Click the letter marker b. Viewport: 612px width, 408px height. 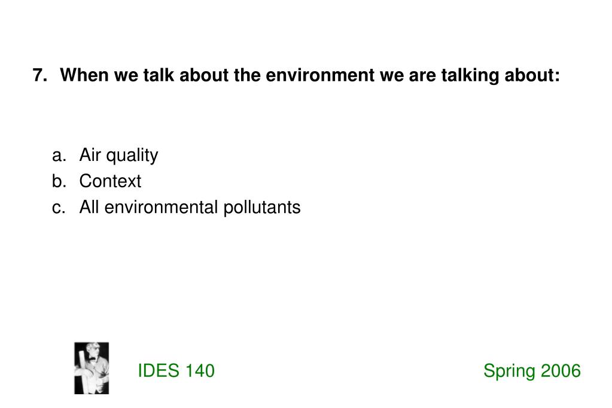(58, 181)
